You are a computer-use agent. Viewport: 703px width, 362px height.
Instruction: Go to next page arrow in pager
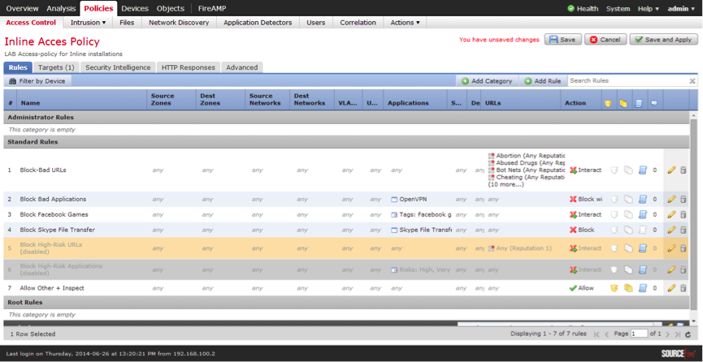pos(667,334)
